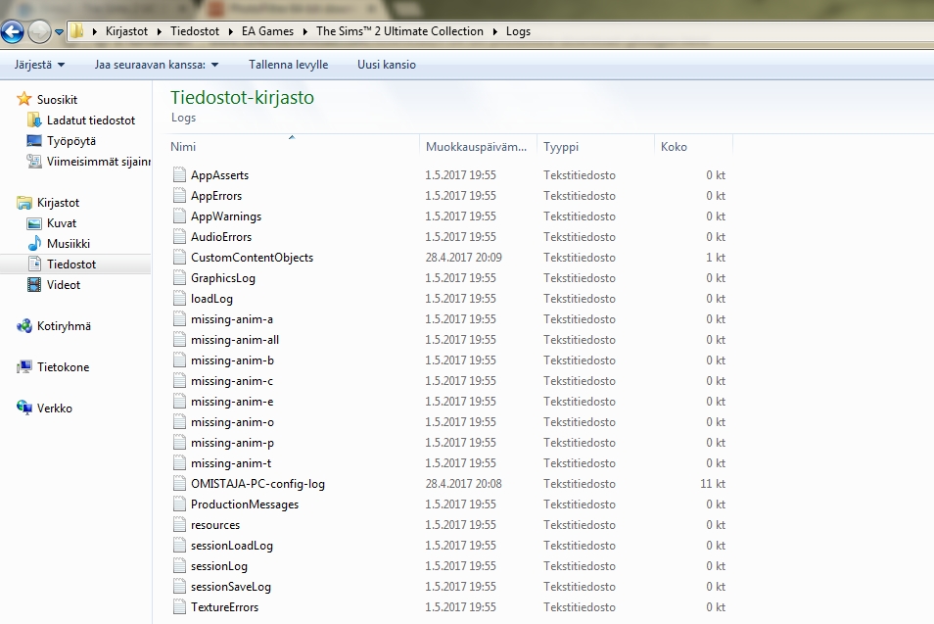Viewport: 934px width, 624px height.
Task: Expand the Jaa seuraavan kanssa menu
Action: coord(157,65)
